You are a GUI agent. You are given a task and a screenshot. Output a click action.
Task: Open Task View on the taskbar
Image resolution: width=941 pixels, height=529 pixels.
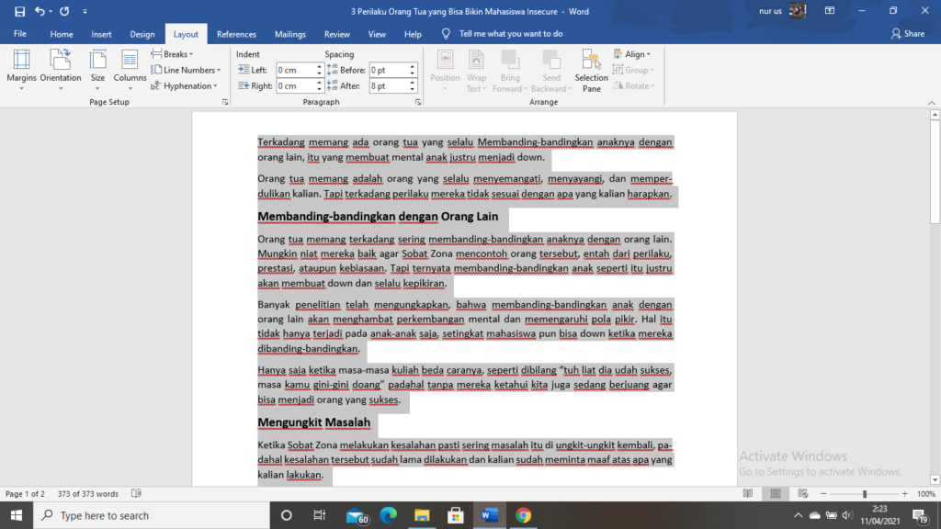tap(319, 515)
